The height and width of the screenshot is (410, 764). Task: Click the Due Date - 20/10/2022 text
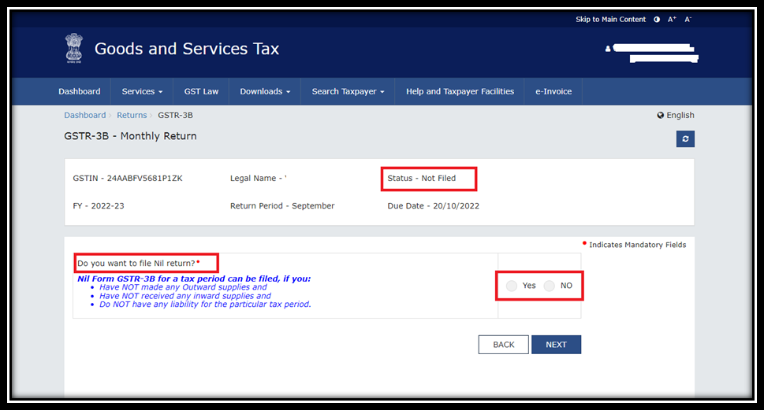[433, 206]
